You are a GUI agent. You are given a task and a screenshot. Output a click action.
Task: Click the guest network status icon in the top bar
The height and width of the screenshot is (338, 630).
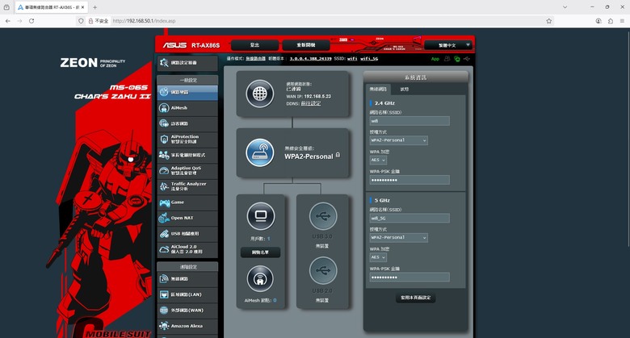click(447, 59)
